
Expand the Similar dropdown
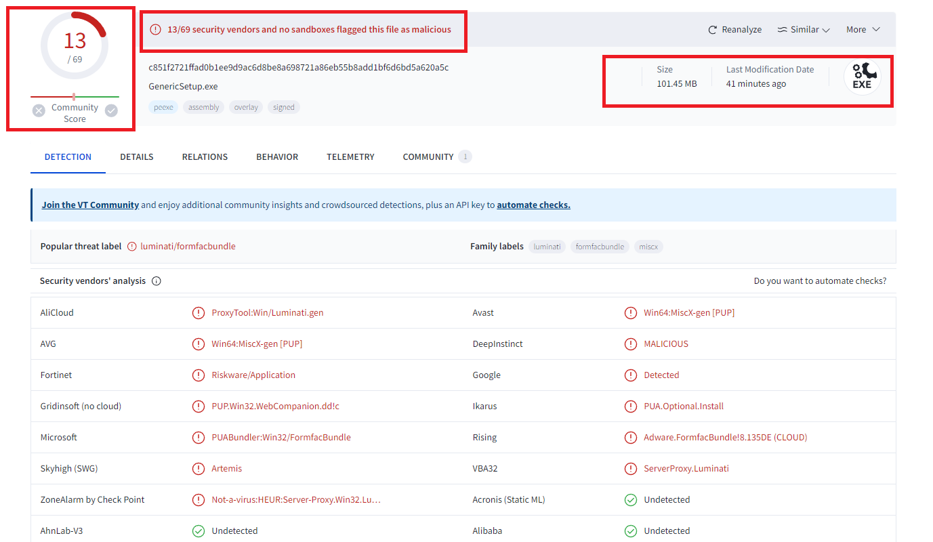804,30
